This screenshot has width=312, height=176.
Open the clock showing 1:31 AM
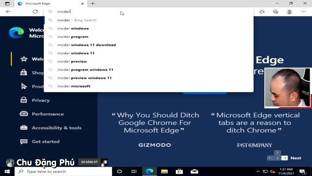[x=286, y=172]
